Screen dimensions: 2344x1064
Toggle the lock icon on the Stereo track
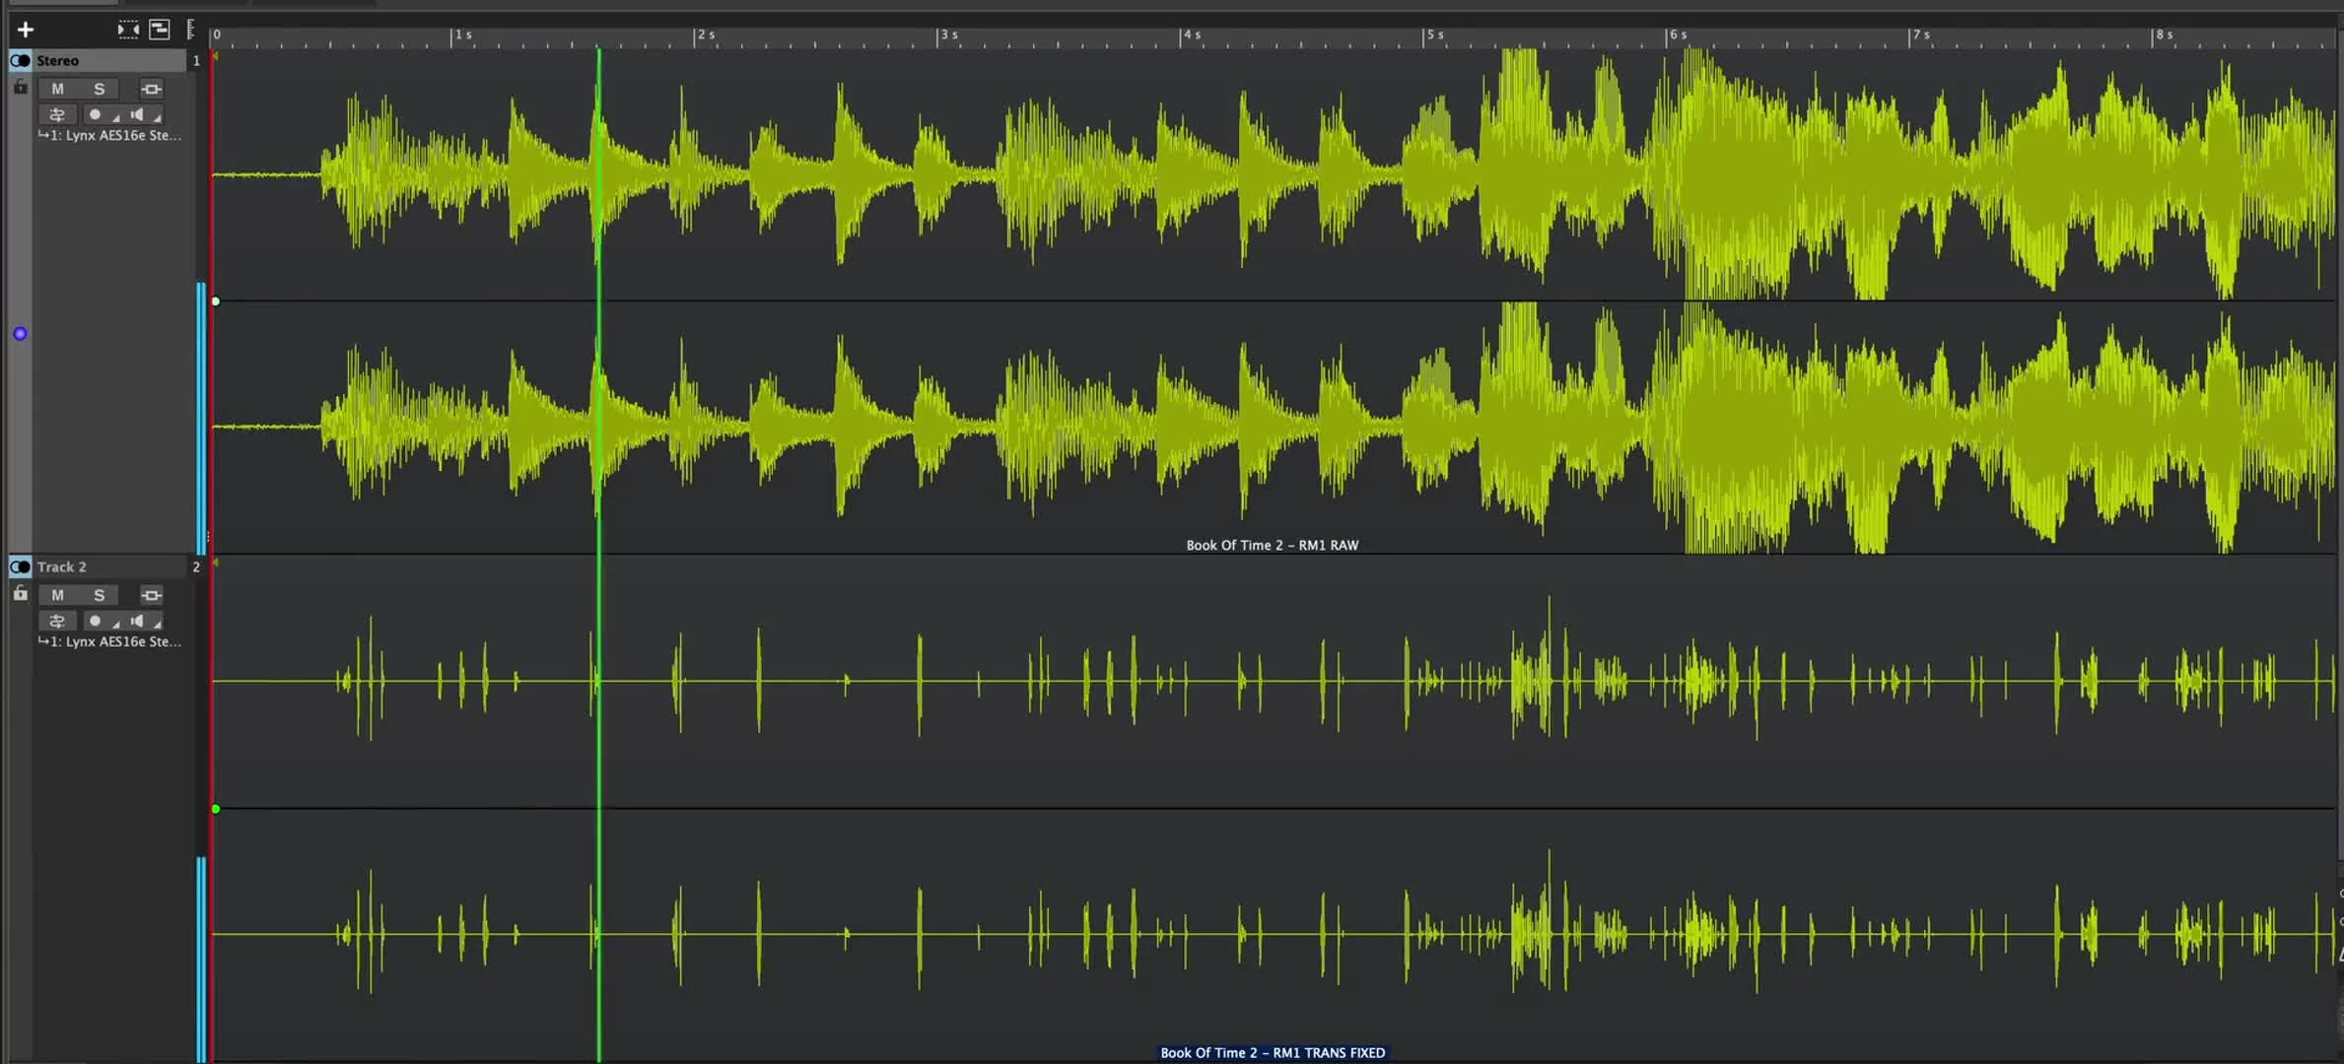pyautogui.click(x=20, y=87)
